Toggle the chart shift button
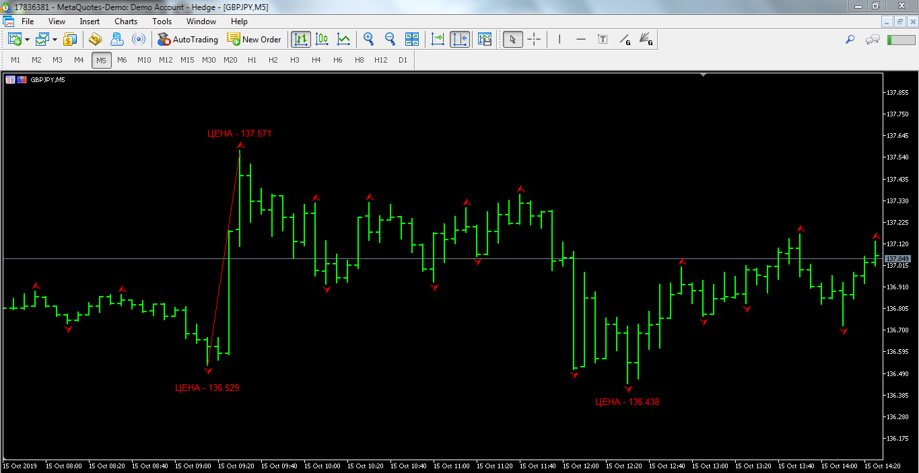This screenshot has width=919, height=473. pyautogui.click(x=460, y=39)
